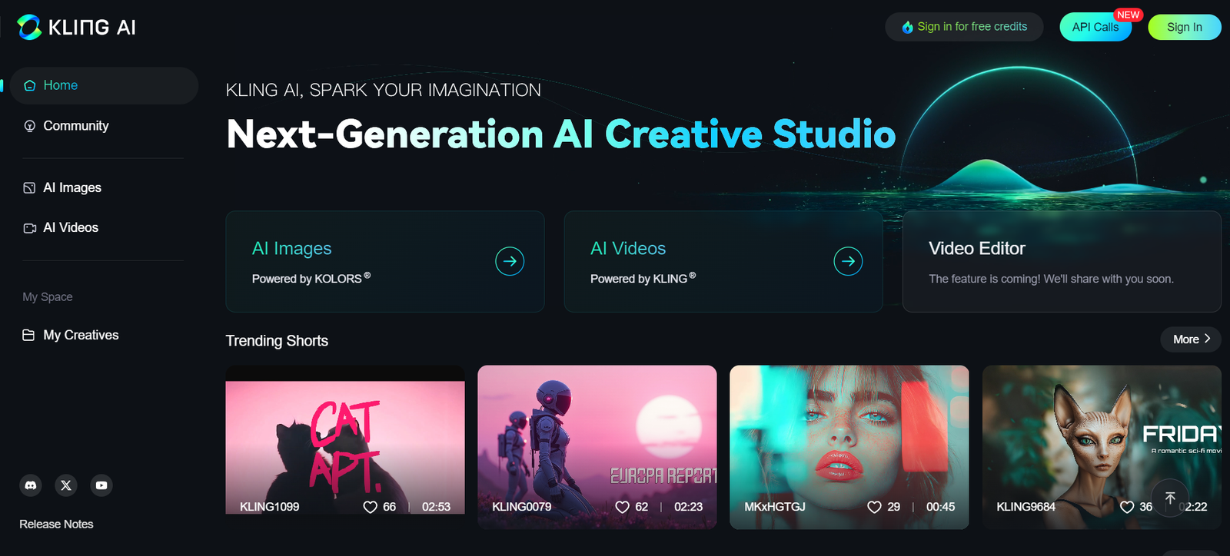Image resolution: width=1230 pixels, height=556 pixels.
Task: Open the YouTube social icon
Action: coord(101,485)
